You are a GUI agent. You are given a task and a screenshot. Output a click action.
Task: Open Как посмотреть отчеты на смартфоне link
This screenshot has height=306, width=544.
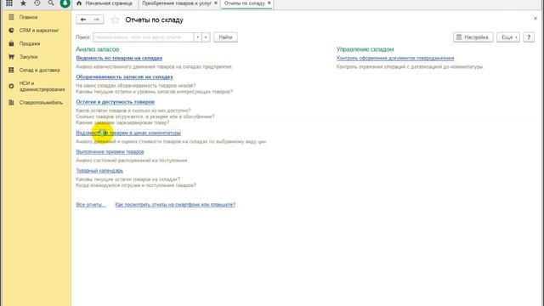point(175,205)
